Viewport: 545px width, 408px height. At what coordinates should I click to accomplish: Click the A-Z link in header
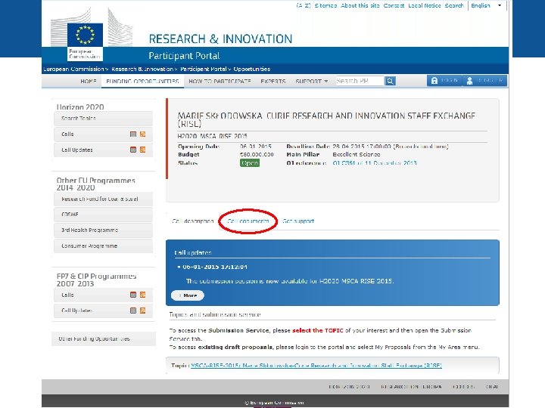pyautogui.click(x=304, y=5)
